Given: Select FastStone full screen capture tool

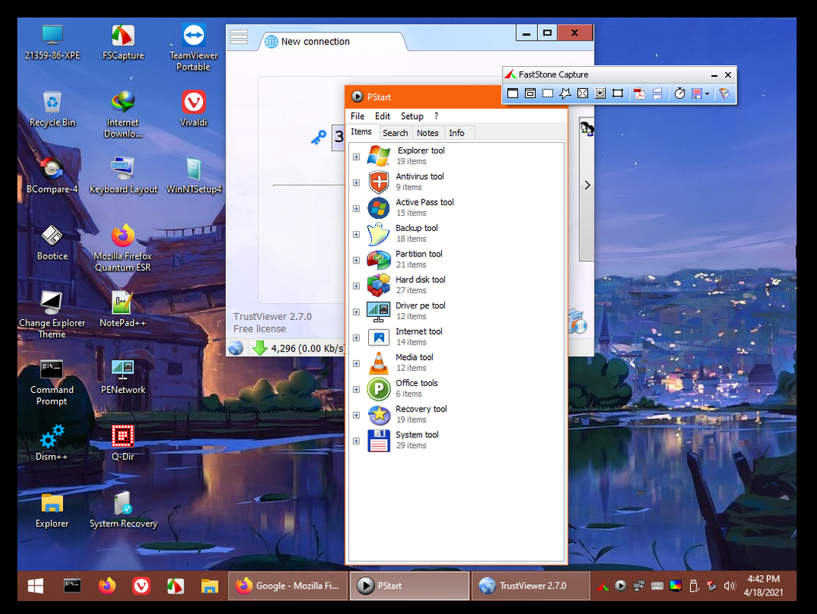Looking at the screenshot, I should tap(583, 93).
